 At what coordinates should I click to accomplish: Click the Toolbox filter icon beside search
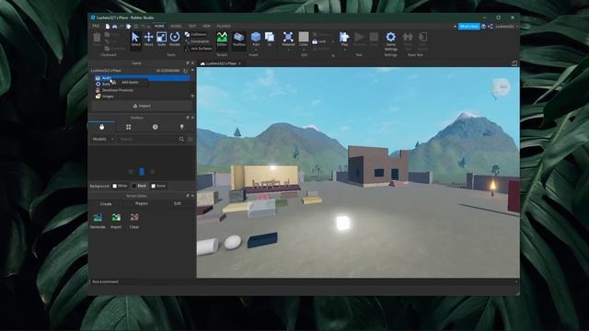(191, 139)
